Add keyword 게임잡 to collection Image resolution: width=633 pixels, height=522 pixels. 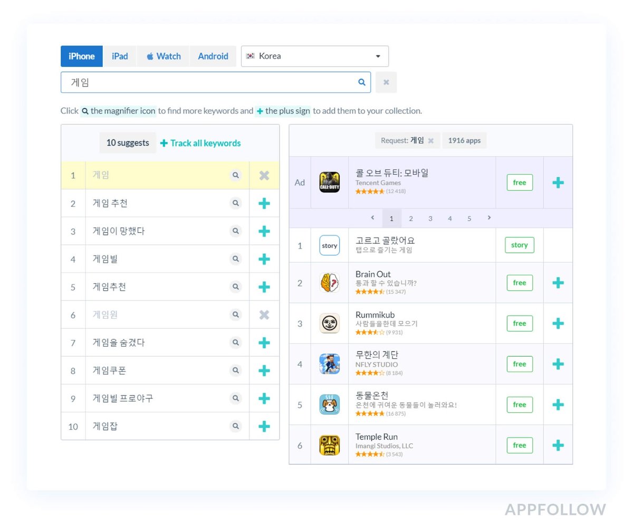[264, 426]
